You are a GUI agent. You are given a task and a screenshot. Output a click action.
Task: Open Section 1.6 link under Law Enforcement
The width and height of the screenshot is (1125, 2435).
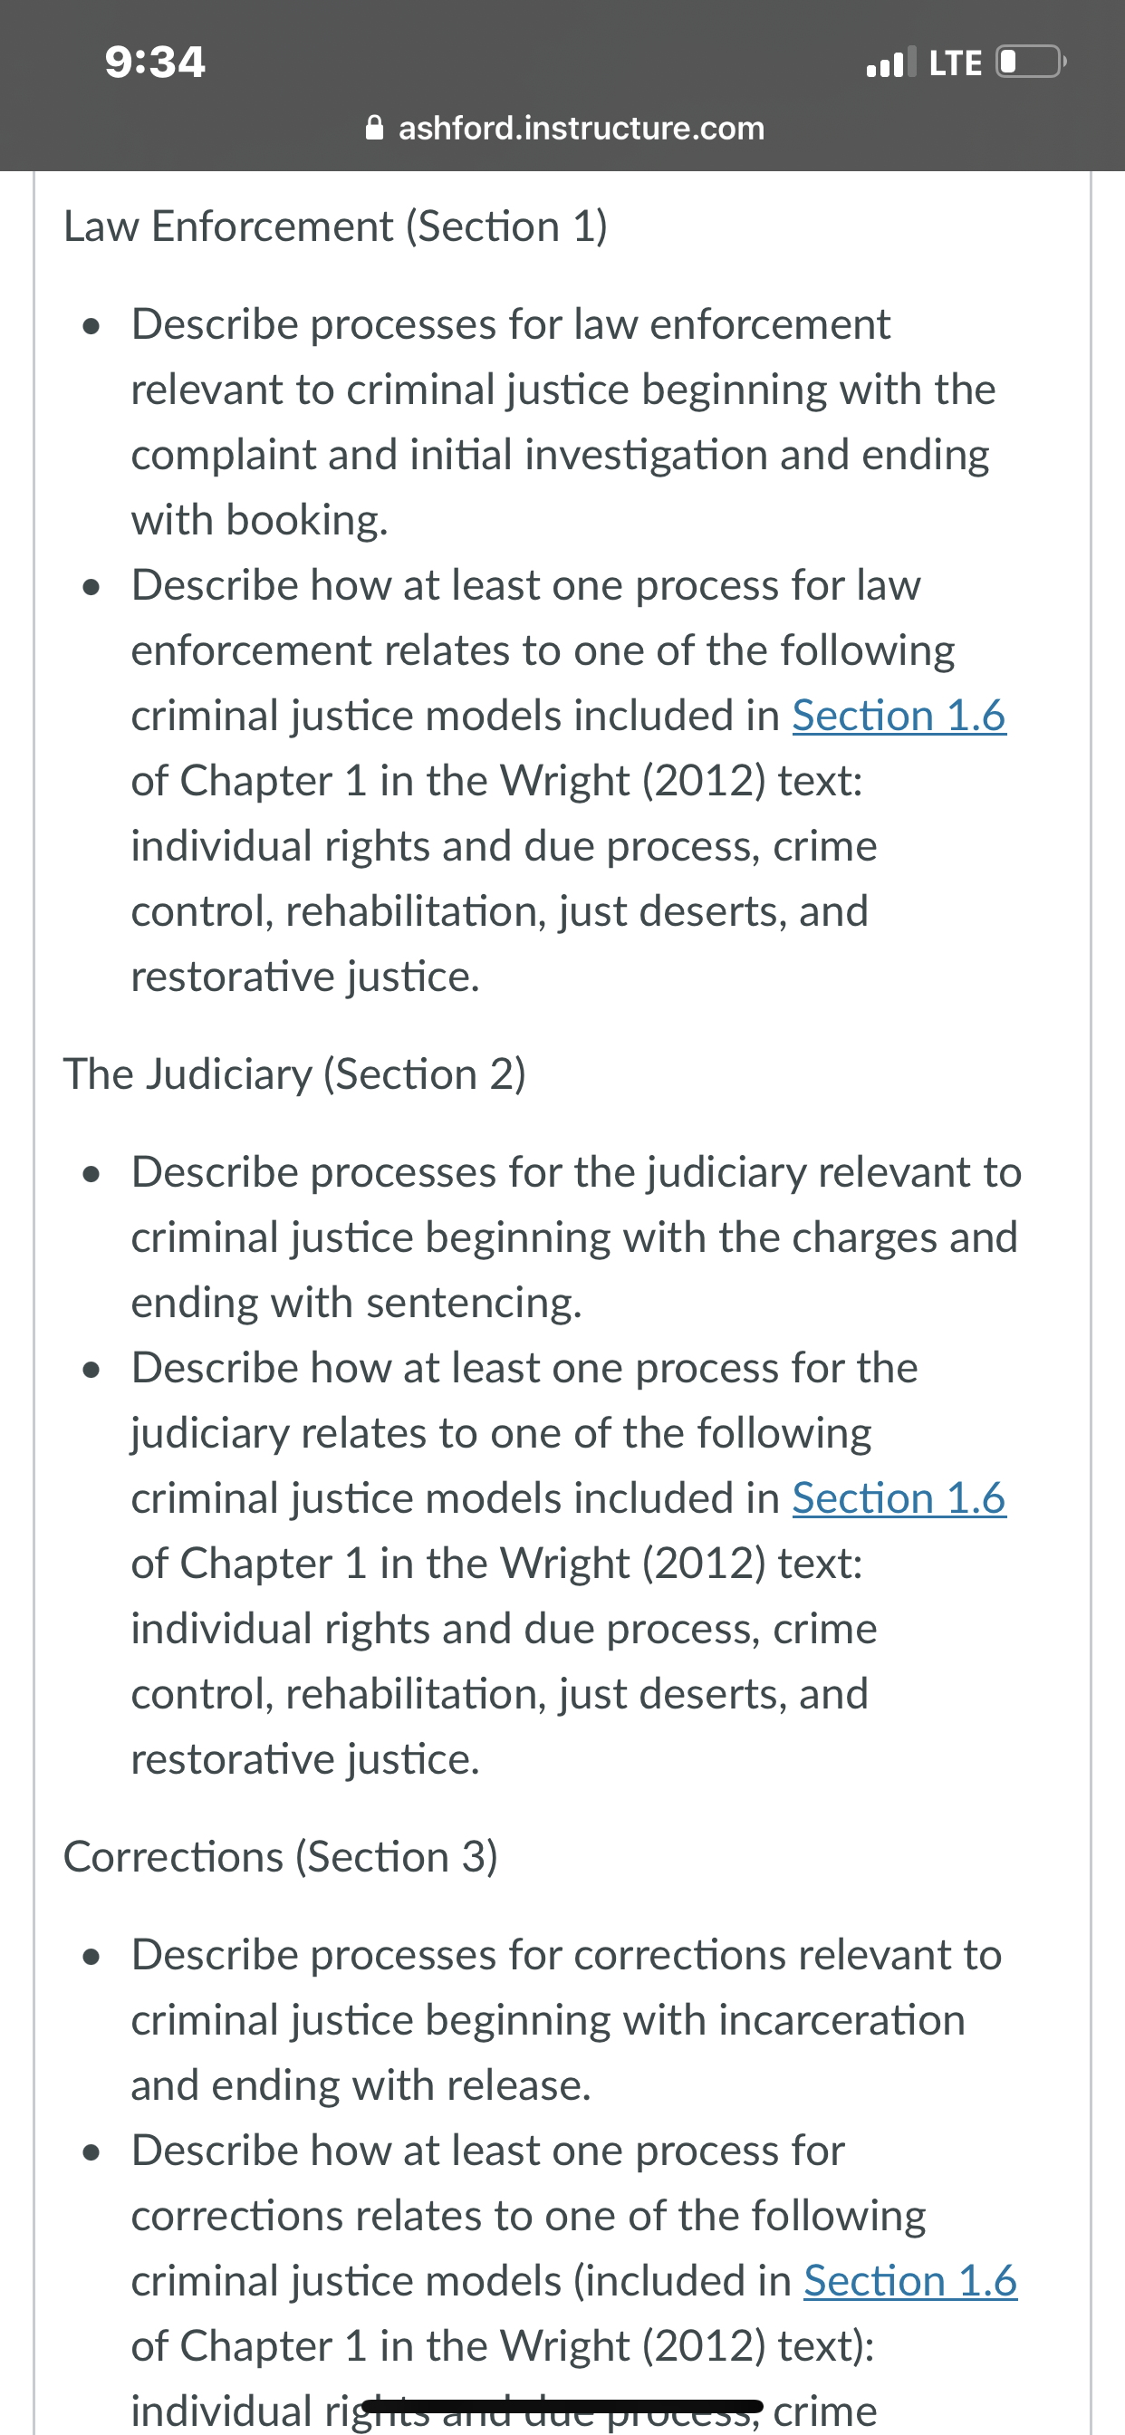coord(899,716)
